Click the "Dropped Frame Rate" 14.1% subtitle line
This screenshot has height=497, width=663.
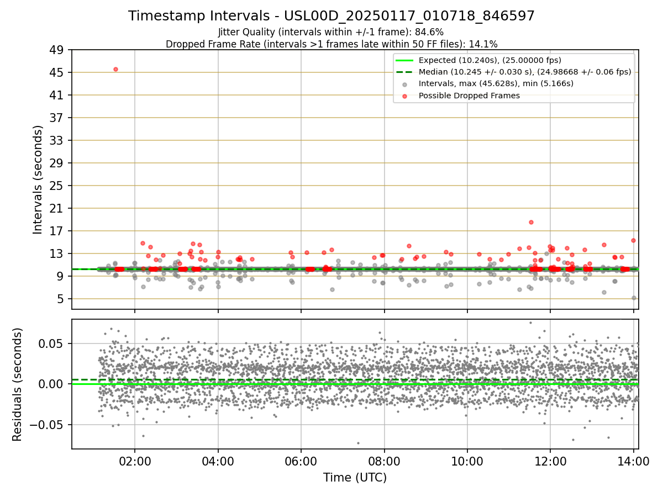[331, 44]
